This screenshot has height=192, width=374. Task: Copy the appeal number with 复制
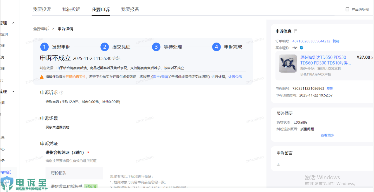tap(330, 88)
